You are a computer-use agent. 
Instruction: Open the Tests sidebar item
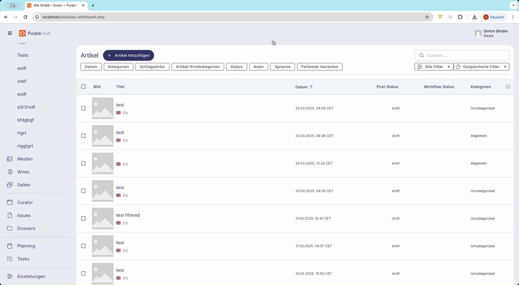23,55
